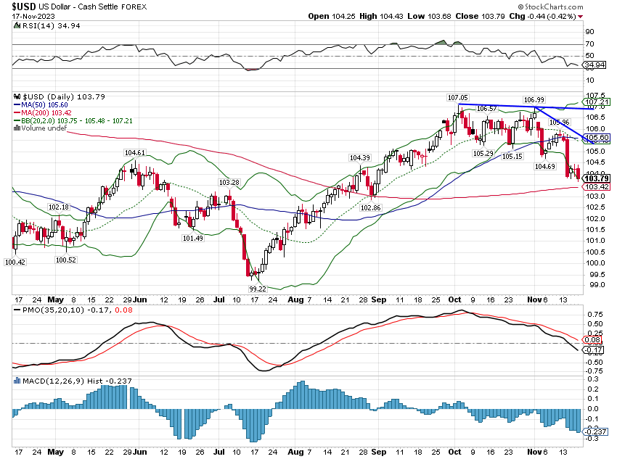Click the PMO(35,20,10) indicator label
The image size is (617, 459).
pos(44,310)
